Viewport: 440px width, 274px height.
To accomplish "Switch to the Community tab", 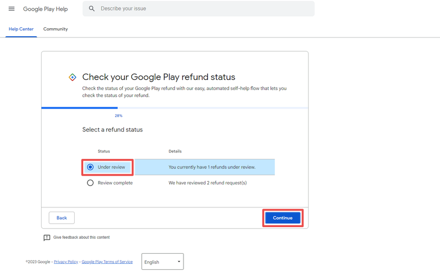I will [x=55, y=29].
